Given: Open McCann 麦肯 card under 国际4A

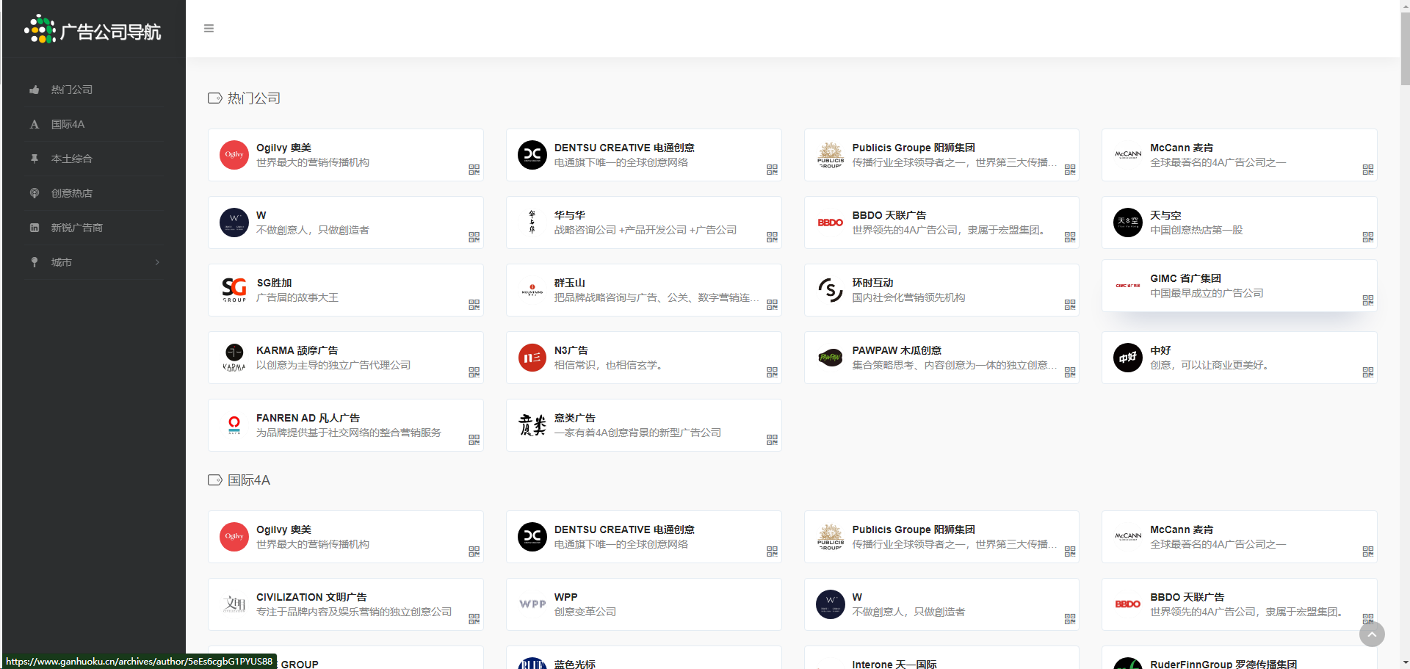Looking at the screenshot, I should [1240, 537].
